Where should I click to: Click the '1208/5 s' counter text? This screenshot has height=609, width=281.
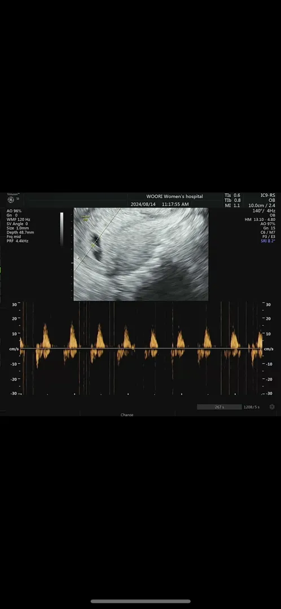pos(252,407)
